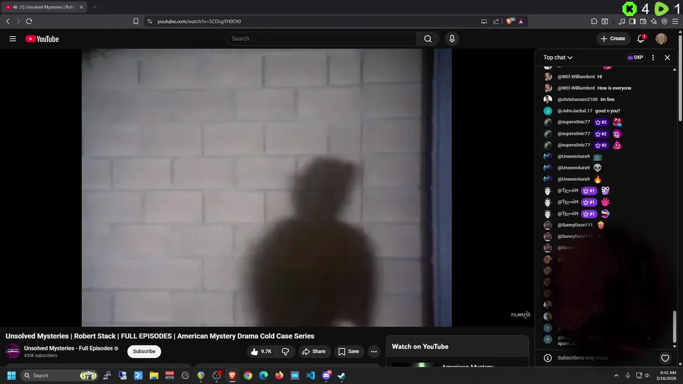The width and height of the screenshot is (683, 384).
Task: Open live chat options three-dot menu
Action: point(653,58)
